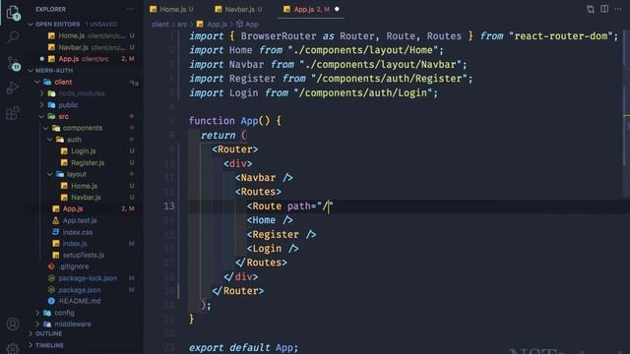Open the Source Control view
The width and height of the screenshot is (630, 354).
(x=13, y=63)
